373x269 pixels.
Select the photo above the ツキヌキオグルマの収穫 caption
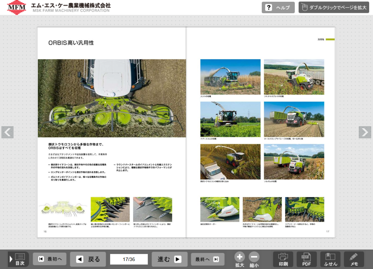click(294, 77)
